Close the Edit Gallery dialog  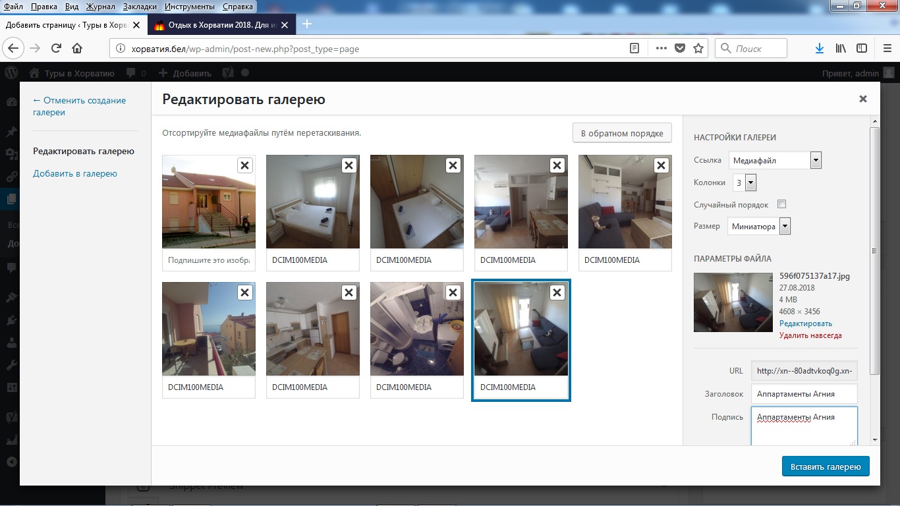coord(862,99)
